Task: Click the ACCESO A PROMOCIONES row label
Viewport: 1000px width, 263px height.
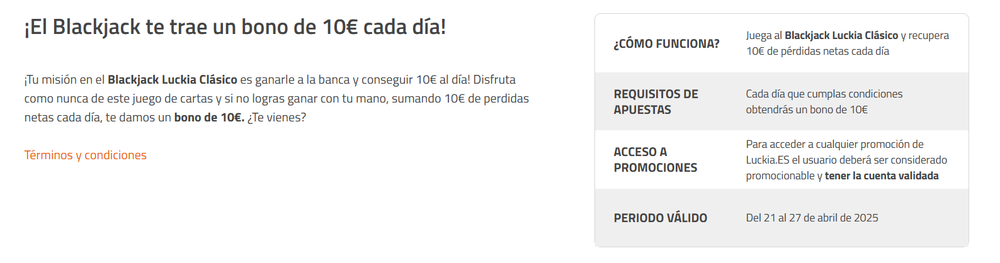Action: point(656,160)
